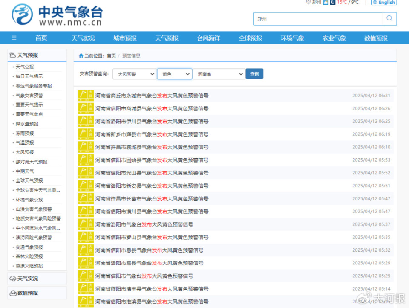Screen dimensions: 409x308
Task: Click wind warning icon for 信阳市潢川县
Action: pos(86,211)
